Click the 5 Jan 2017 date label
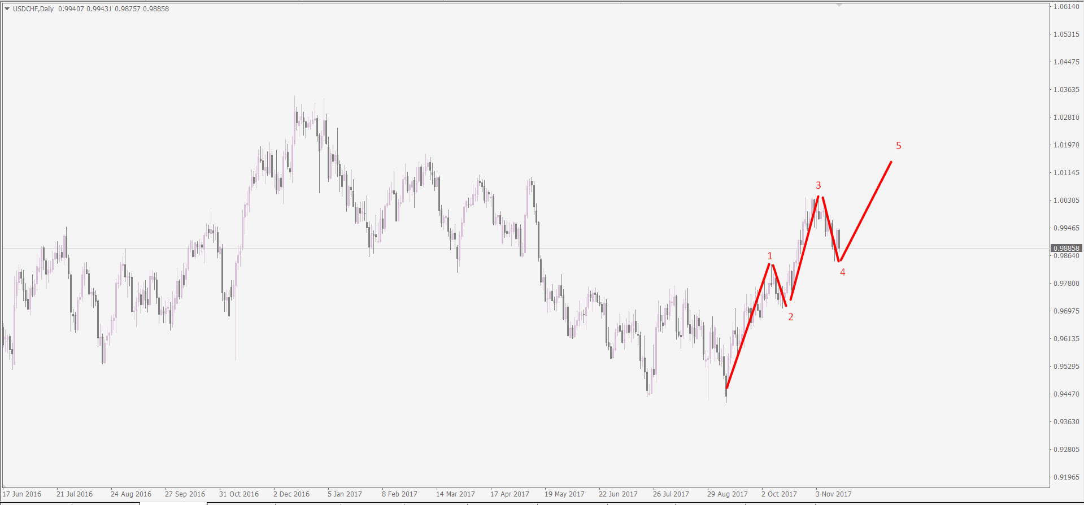Viewport: 1084px width, 505px height. coord(345,494)
